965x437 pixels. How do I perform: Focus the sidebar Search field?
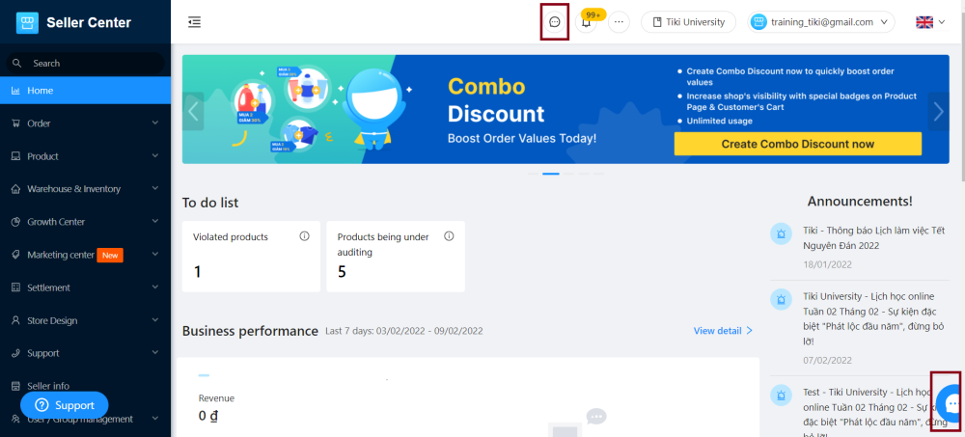(x=86, y=63)
